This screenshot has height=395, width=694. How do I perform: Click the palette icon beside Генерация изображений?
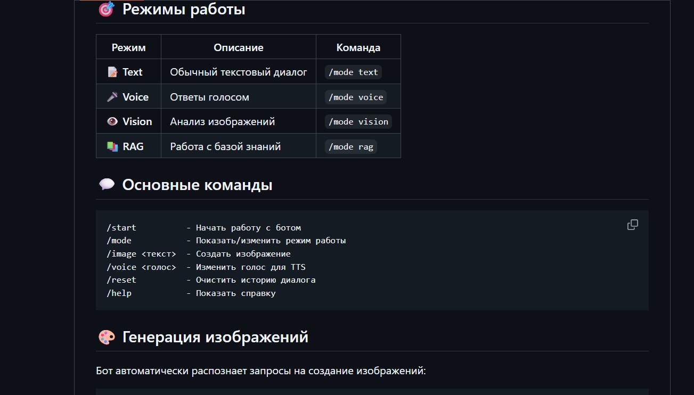pyautogui.click(x=107, y=337)
